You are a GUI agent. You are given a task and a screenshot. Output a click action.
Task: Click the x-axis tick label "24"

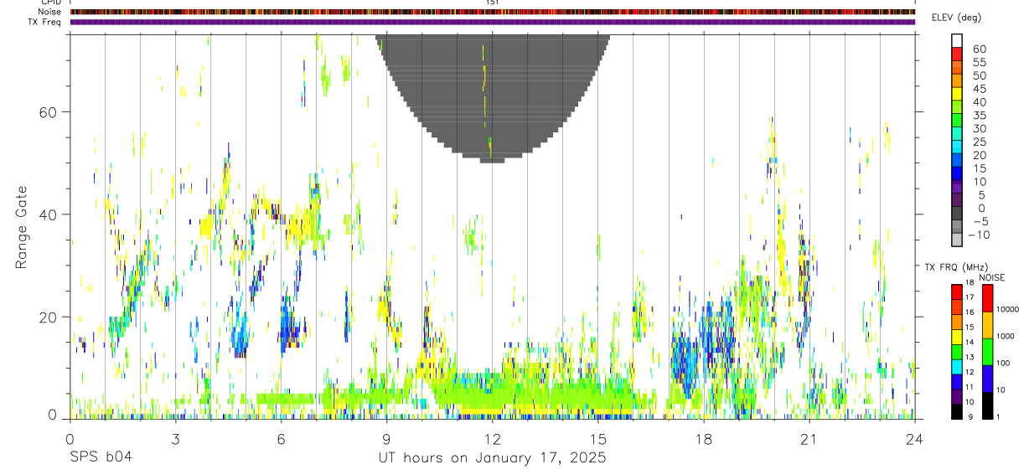coord(915,439)
